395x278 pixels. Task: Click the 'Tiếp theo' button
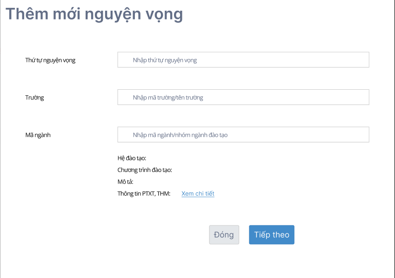coord(271,235)
